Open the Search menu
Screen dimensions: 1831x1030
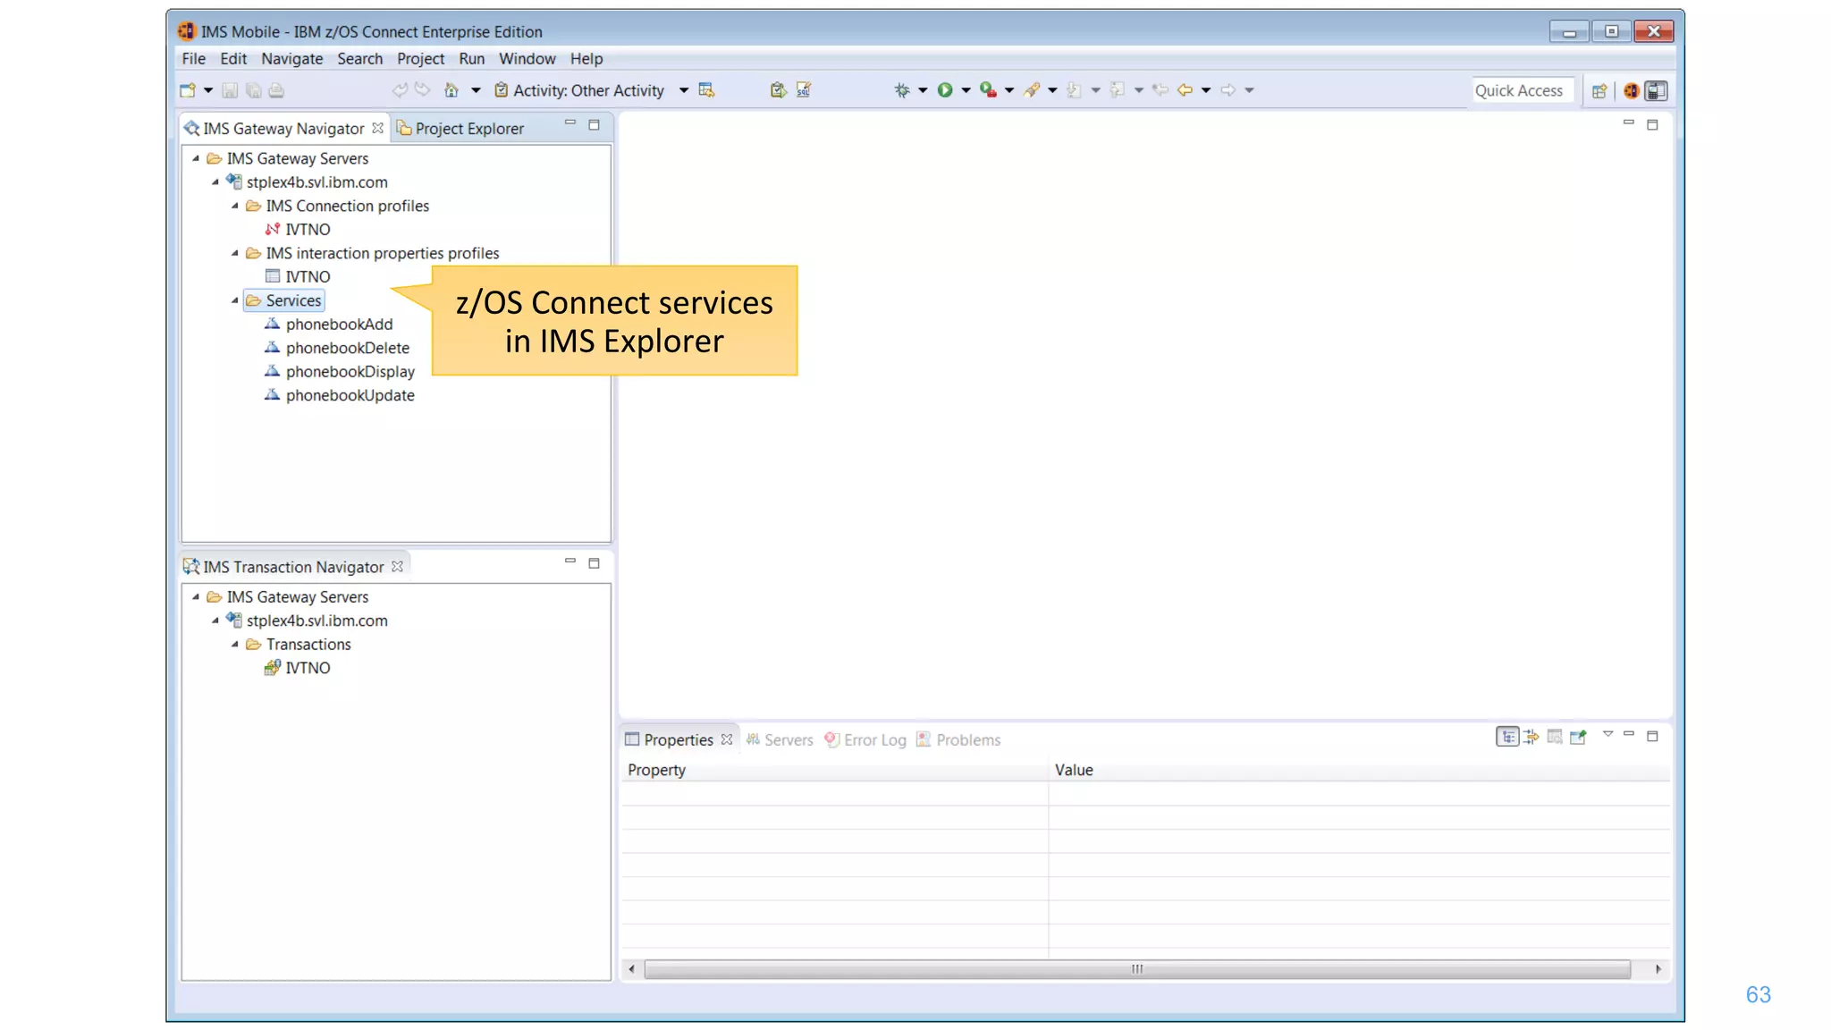click(359, 59)
